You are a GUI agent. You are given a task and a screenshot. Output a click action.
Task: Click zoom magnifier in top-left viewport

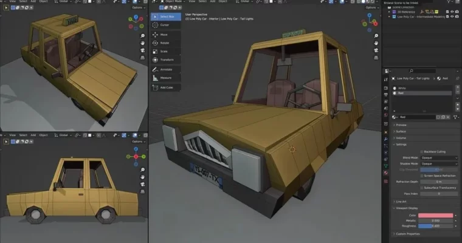tap(143, 36)
